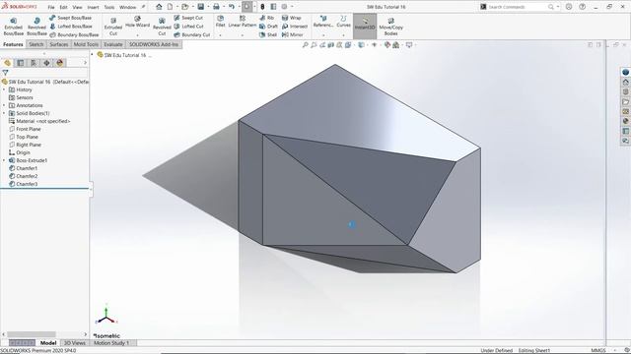The height and width of the screenshot is (354, 631).
Task: Select the Wrap feature
Action: [x=292, y=18]
